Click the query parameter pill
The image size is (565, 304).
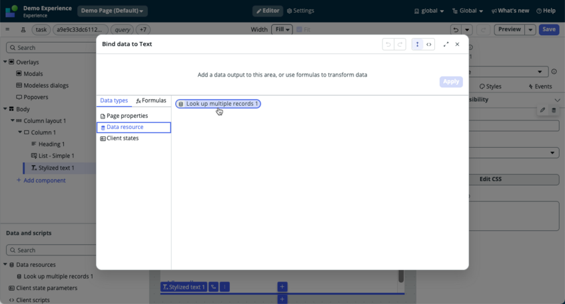(x=122, y=30)
